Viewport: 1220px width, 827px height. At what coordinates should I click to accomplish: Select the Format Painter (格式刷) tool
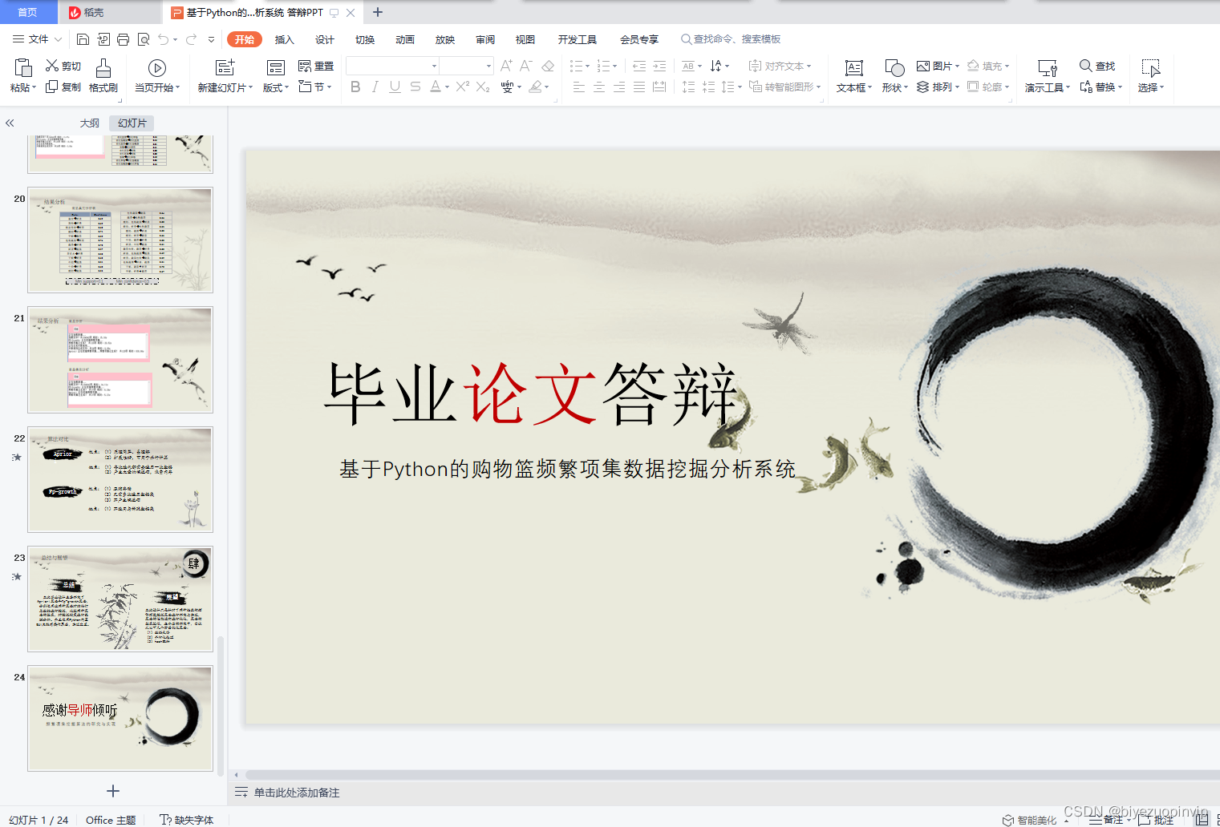tap(103, 75)
